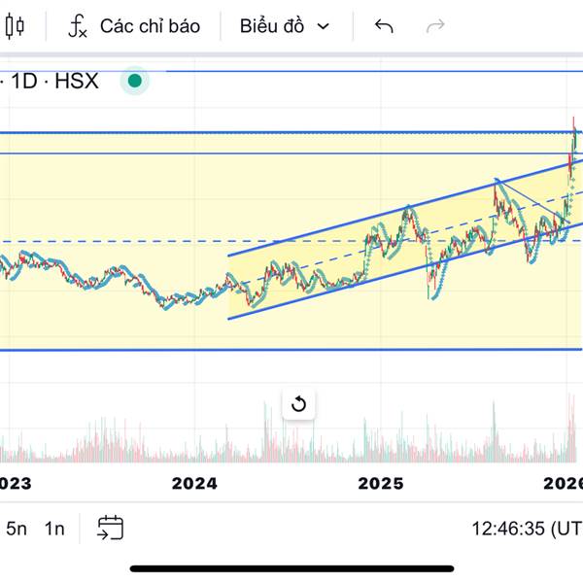Select the horizontal dashed blue midline
This screenshot has width=583, height=583.
click(117, 241)
